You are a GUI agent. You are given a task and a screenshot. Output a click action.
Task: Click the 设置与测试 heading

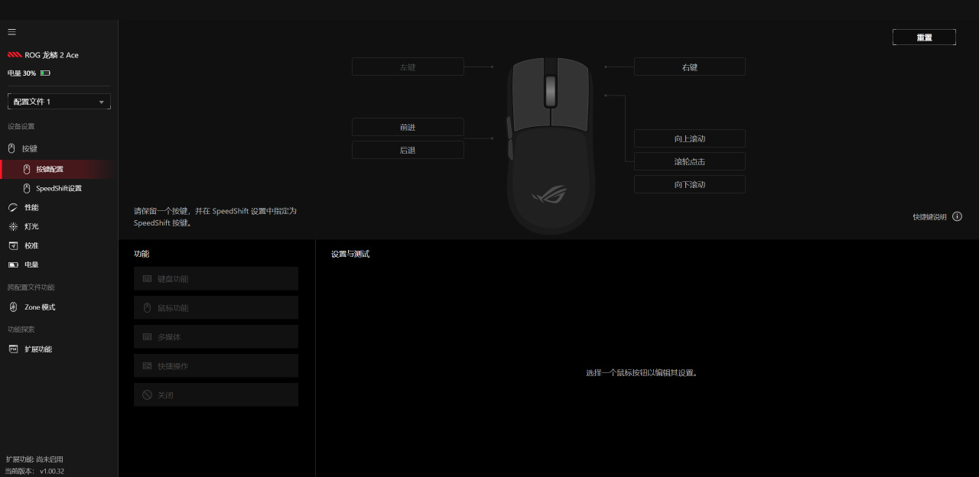coord(350,254)
